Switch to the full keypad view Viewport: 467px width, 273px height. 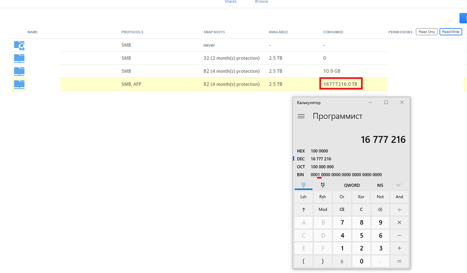(x=303, y=185)
